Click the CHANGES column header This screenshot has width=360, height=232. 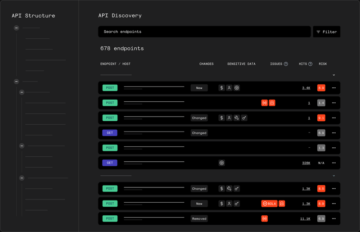207,64
